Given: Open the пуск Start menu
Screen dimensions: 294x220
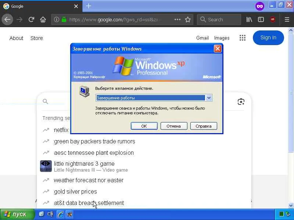Looking at the screenshot, I should point(17,214).
